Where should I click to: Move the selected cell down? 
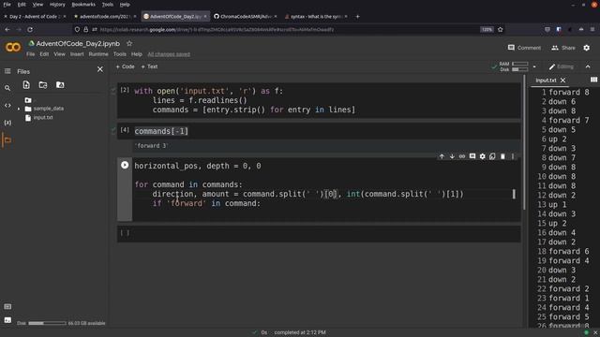tap(452, 156)
